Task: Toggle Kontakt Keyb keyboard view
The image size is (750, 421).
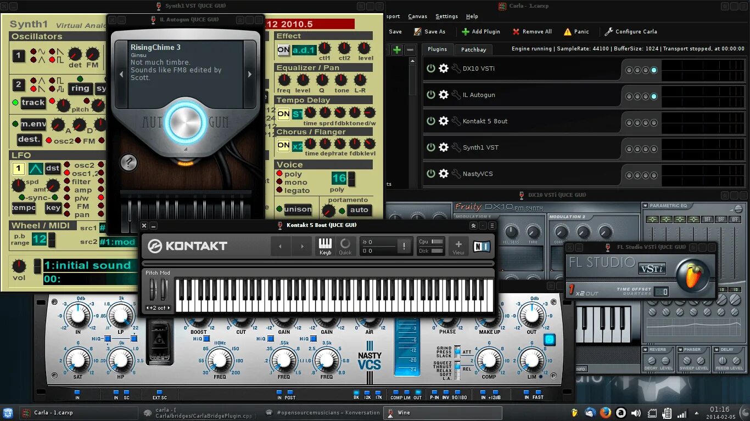Action: tap(325, 246)
